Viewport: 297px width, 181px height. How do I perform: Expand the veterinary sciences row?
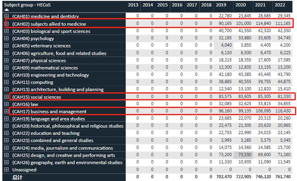[x=6, y=46]
